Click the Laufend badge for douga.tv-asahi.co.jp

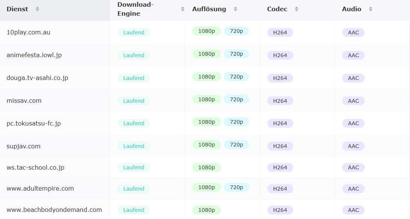[134, 78]
